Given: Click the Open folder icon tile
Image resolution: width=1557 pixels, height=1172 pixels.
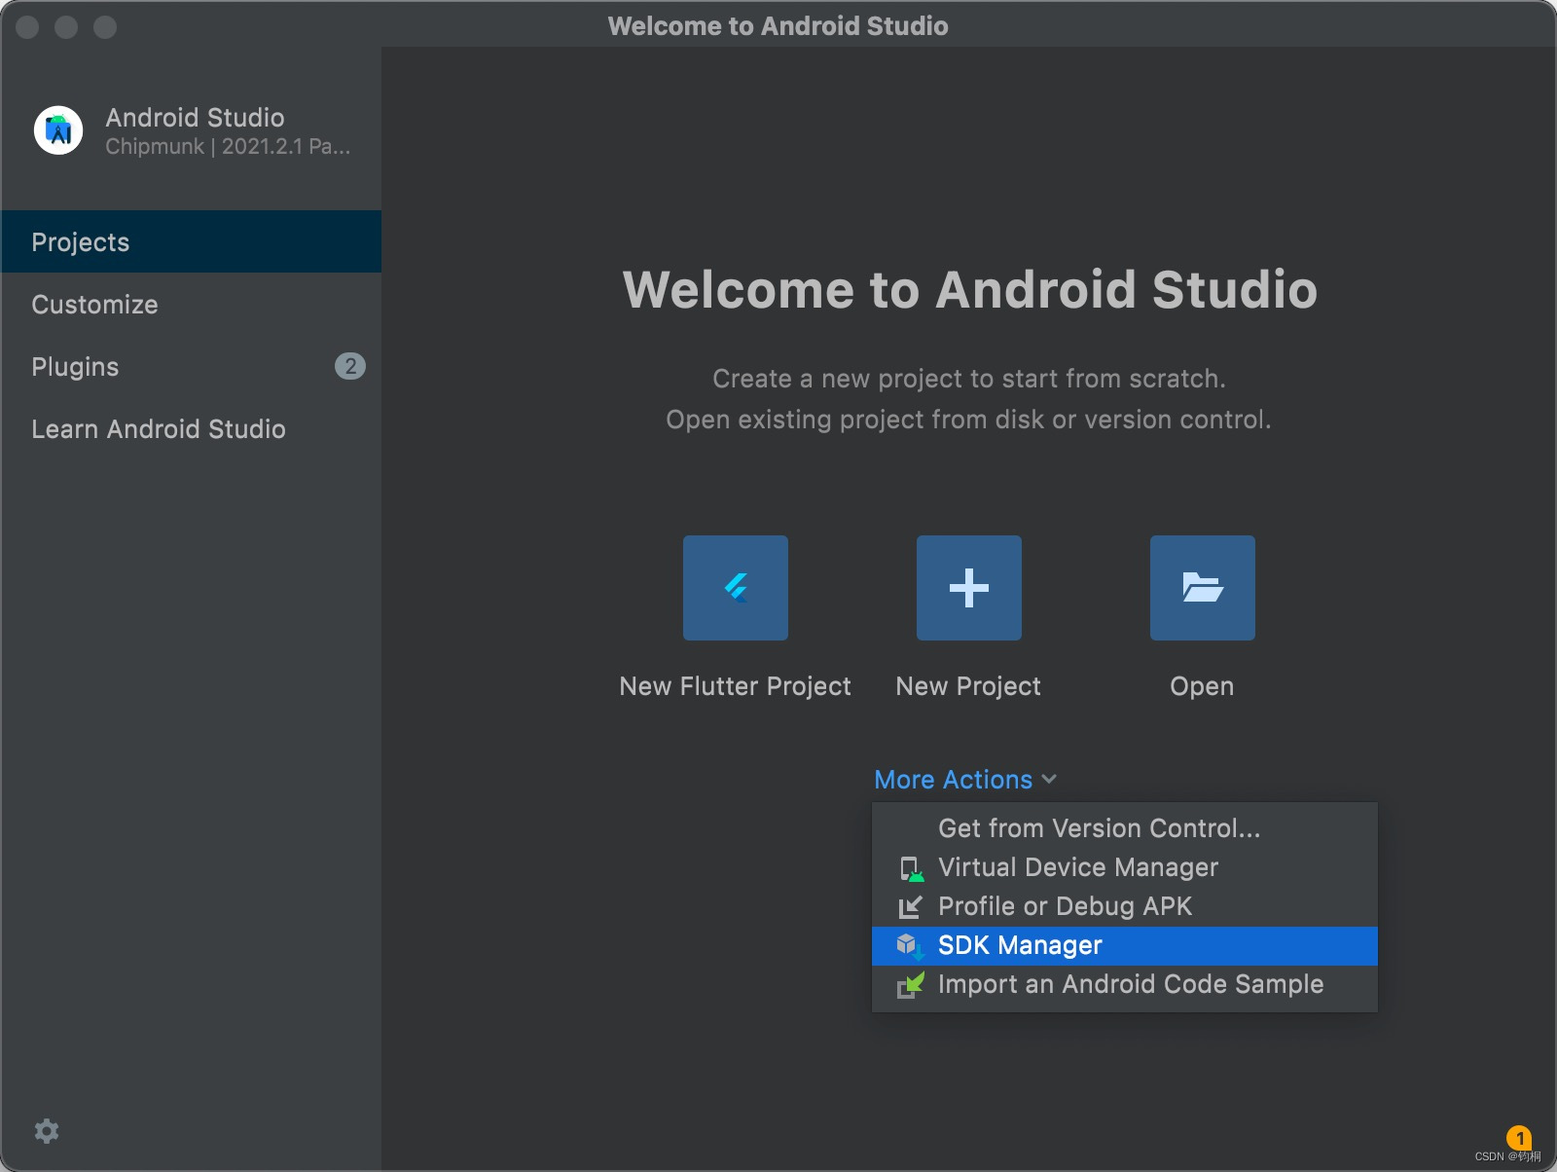Looking at the screenshot, I should [x=1203, y=588].
